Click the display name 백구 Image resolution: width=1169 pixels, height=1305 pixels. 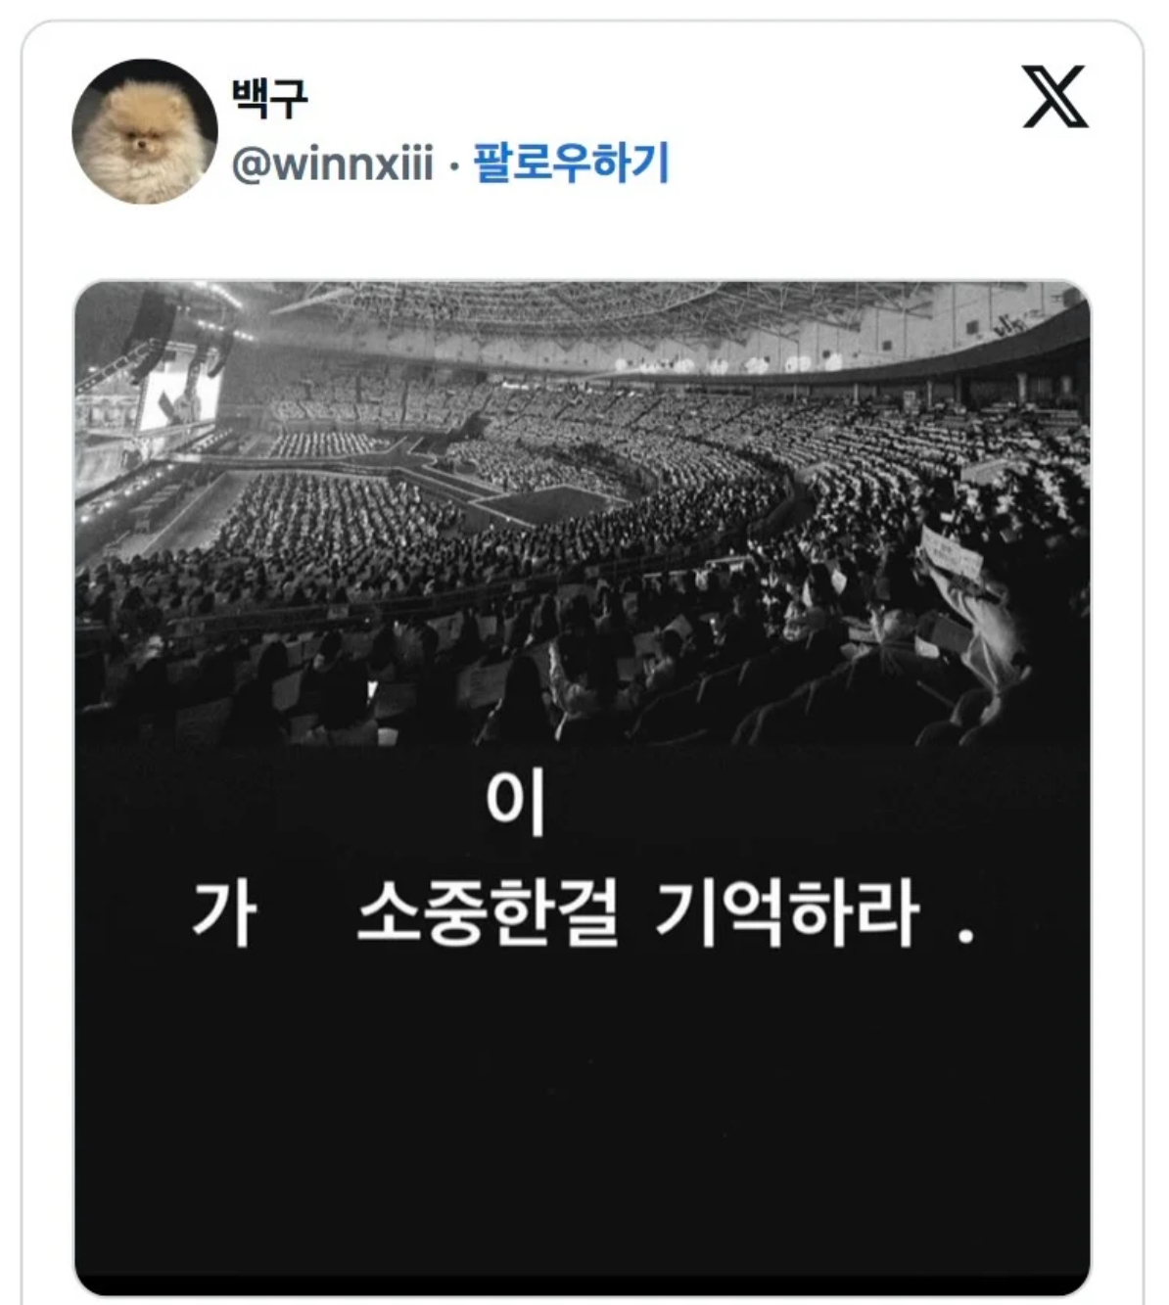coord(269,98)
